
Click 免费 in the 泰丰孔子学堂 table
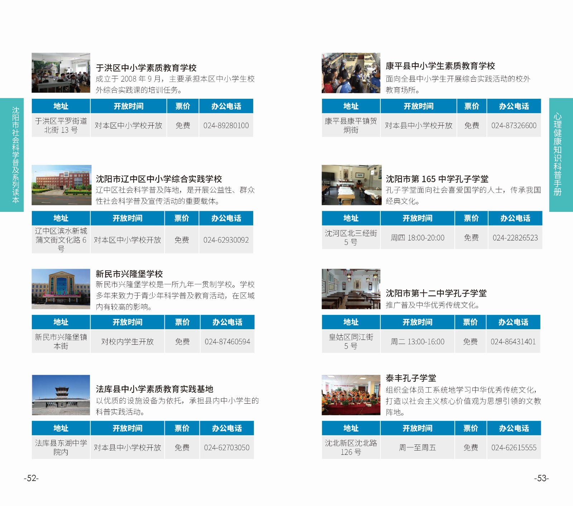[471, 448]
